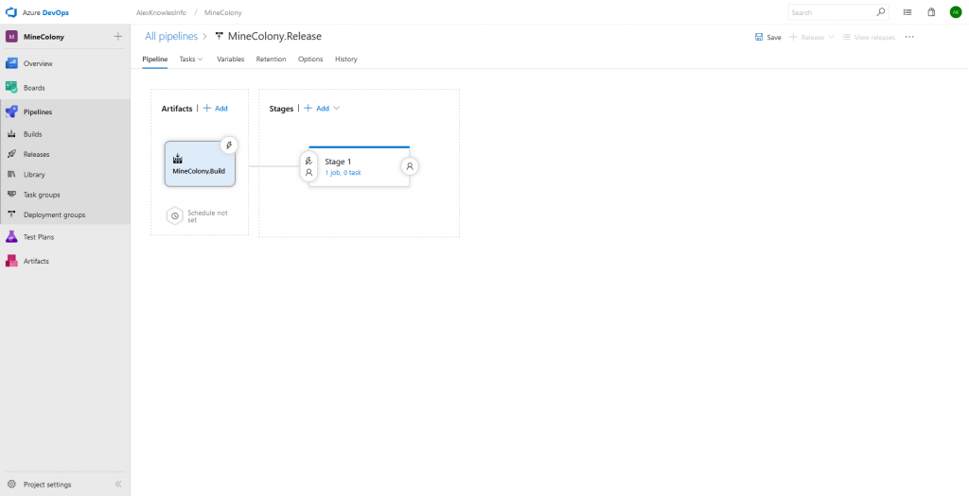Open the Test Plans flask icon
Viewport: 969px width, 496px height.
click(11, 236)
